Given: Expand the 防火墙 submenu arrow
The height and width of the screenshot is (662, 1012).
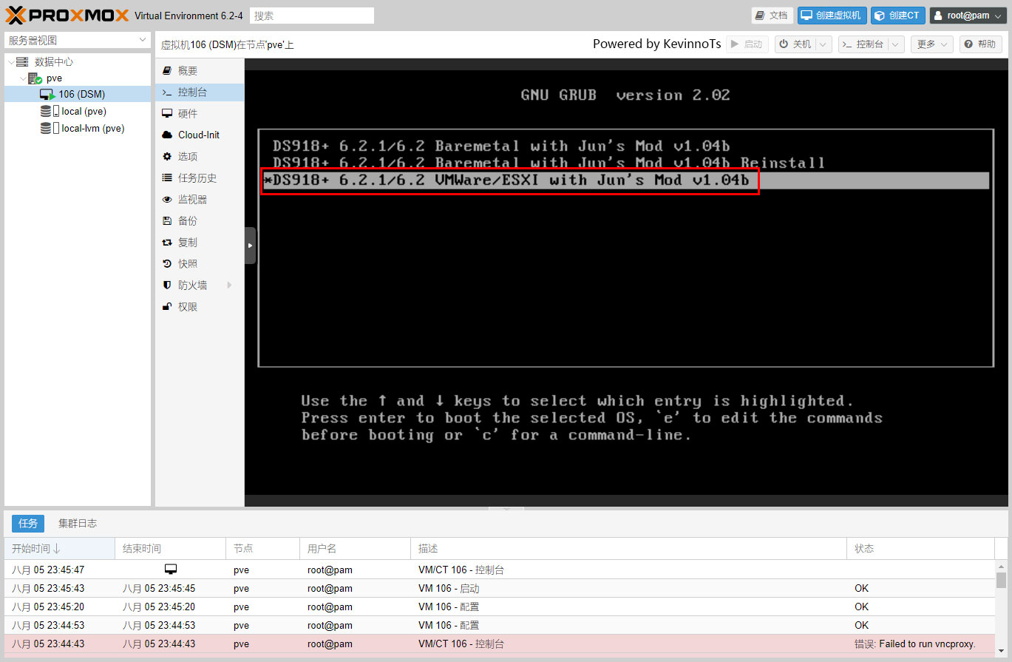Looking at the screenshot, I should click(x=229, y=286).
